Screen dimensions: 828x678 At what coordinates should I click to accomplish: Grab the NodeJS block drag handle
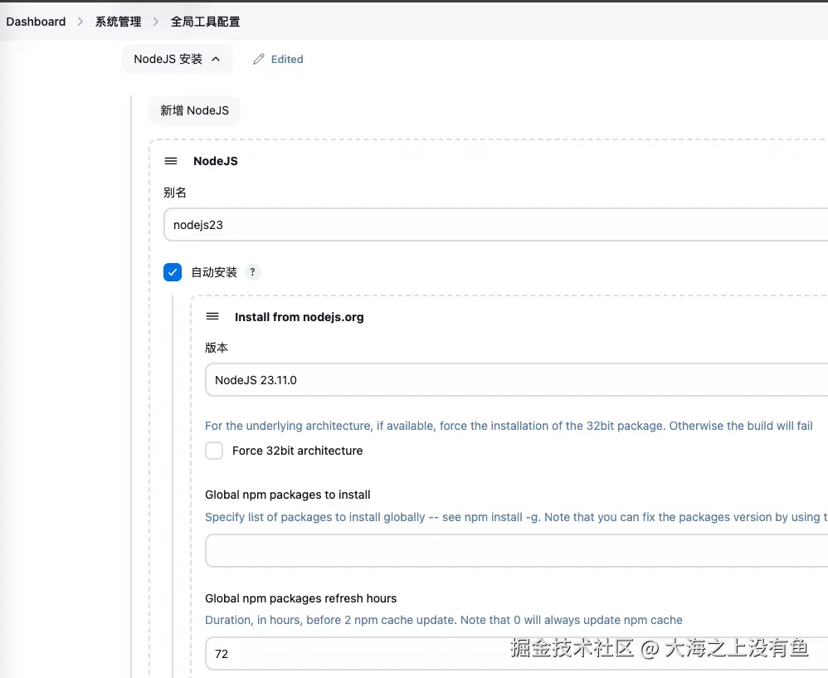click(x=171, y=161)
